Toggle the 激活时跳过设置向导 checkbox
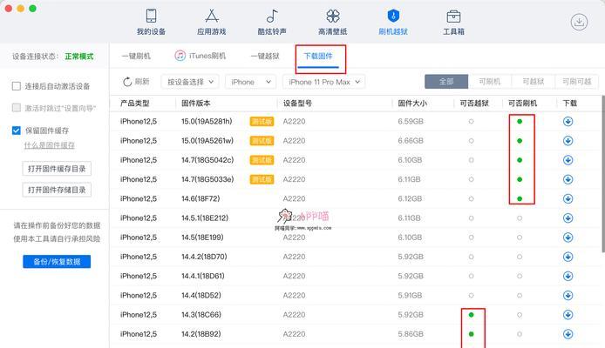This screenshot has width=605, height=348. pyautogui.click(x=17, y=108)
